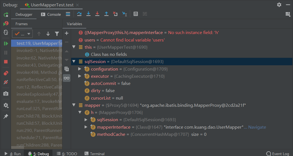Image resolution: width=293 pixels, height=156 pixels.
Task: Switch to Console tab
Action: 51,14
